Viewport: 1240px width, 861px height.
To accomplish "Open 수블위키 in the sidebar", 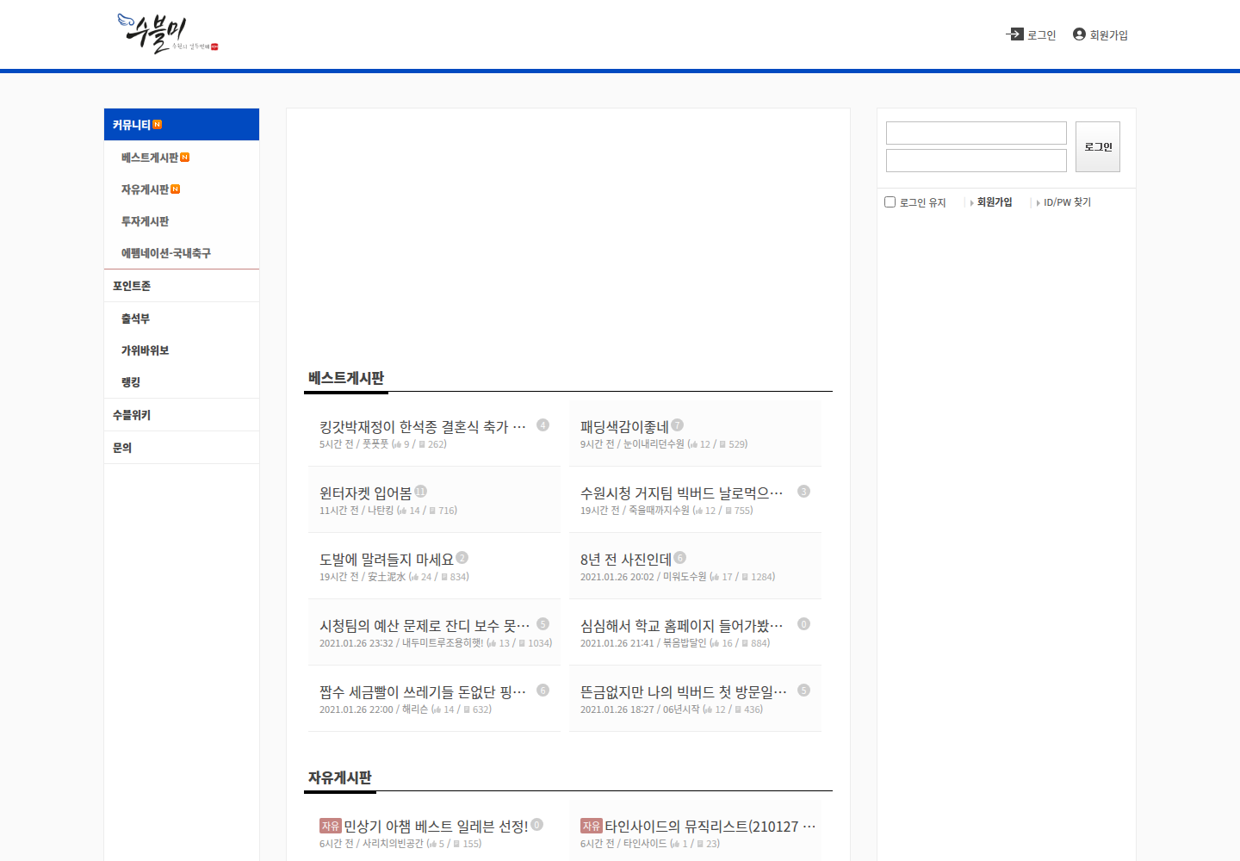I will pos(132,415).
